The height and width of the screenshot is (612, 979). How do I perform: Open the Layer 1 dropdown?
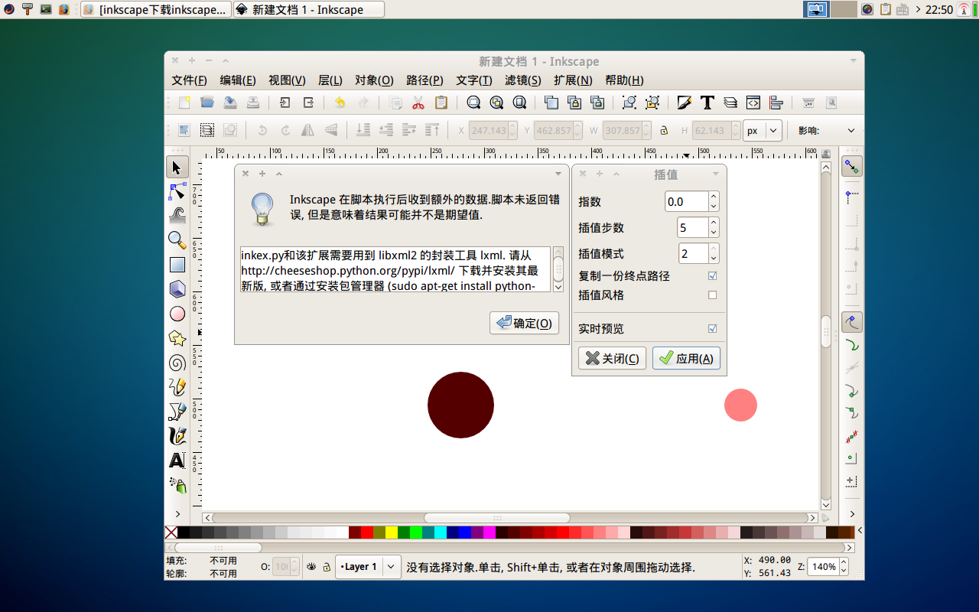[368, 567]
